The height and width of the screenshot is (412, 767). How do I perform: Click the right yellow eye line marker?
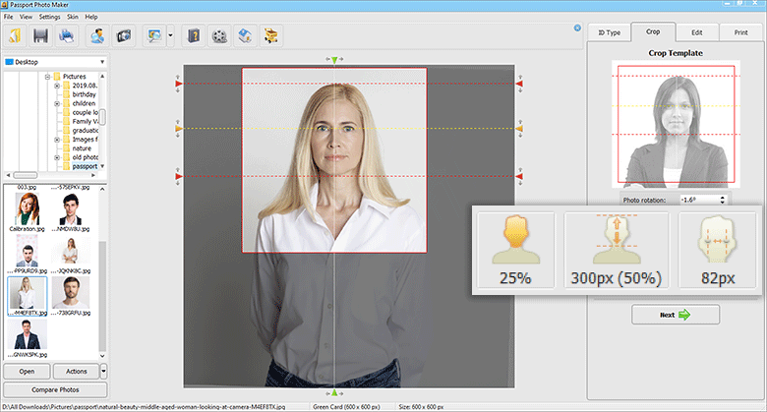tap(519, 129)
